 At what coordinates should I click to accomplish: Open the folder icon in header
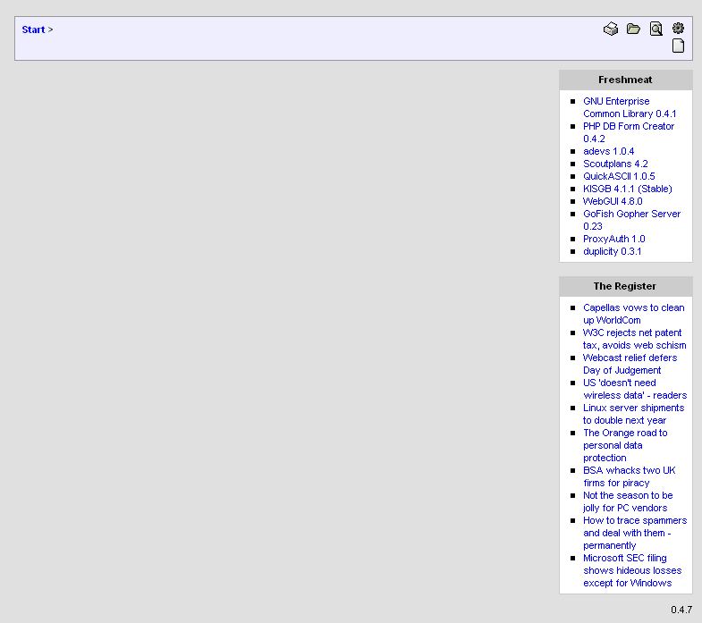click(633, 29)
